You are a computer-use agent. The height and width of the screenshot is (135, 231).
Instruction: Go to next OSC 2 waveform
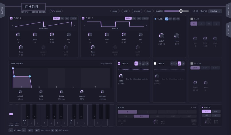click(146, 26)
